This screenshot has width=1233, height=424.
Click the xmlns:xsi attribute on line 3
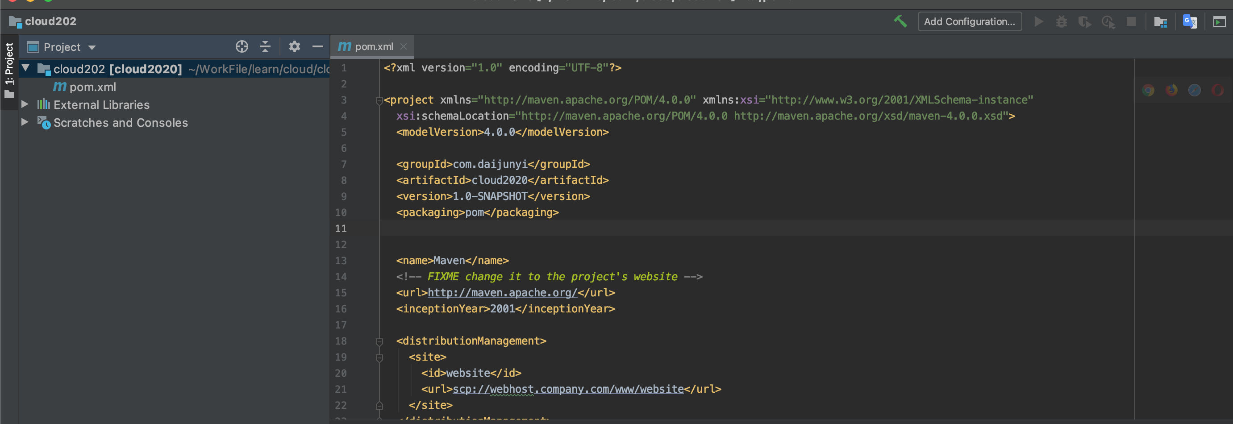click(730, 100)
